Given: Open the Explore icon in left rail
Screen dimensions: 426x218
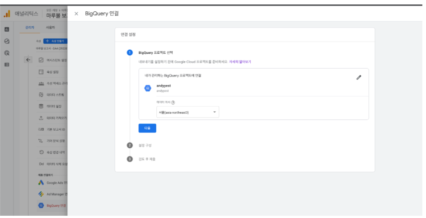Looking at the screenshot, I should click(7, 41).
